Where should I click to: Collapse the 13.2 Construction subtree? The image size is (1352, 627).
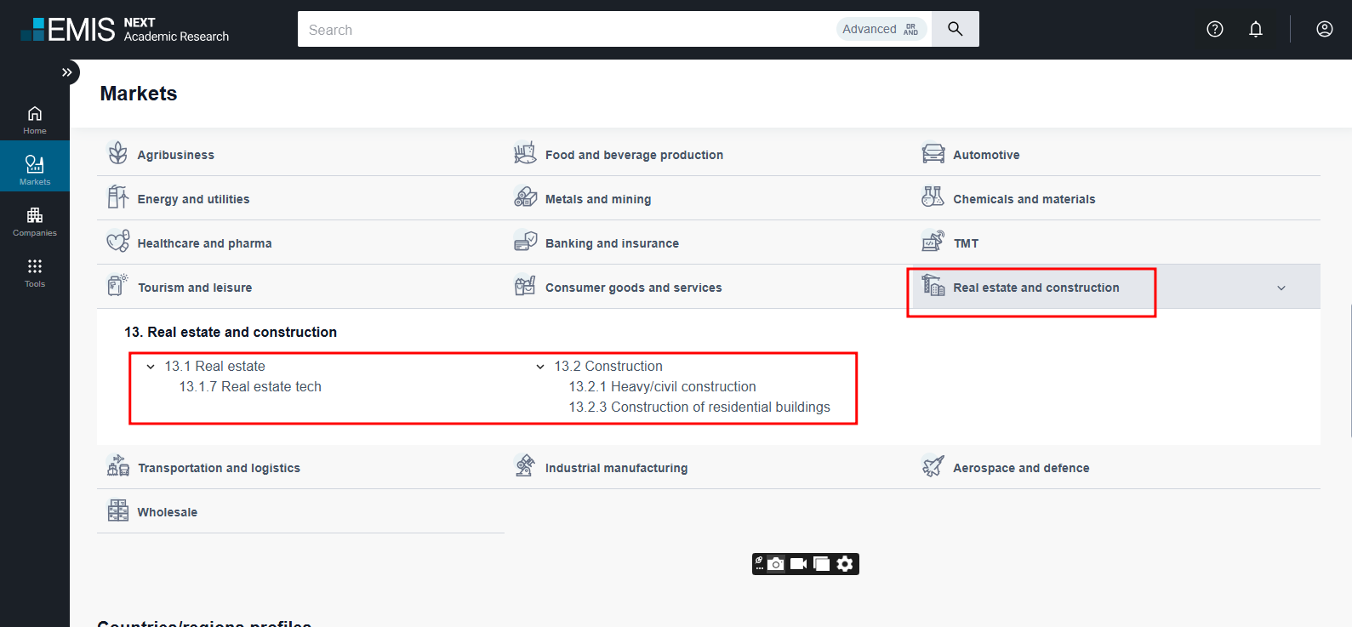(x=539, y=367)
